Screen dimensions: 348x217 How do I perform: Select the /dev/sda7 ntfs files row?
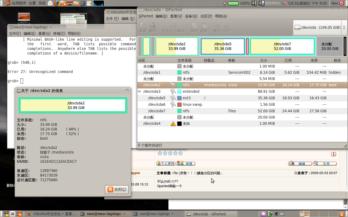[242, 111]
